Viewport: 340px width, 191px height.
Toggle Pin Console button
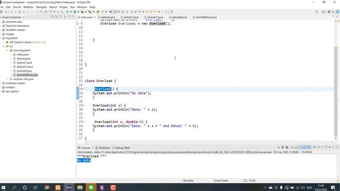(x=314, y=147)
